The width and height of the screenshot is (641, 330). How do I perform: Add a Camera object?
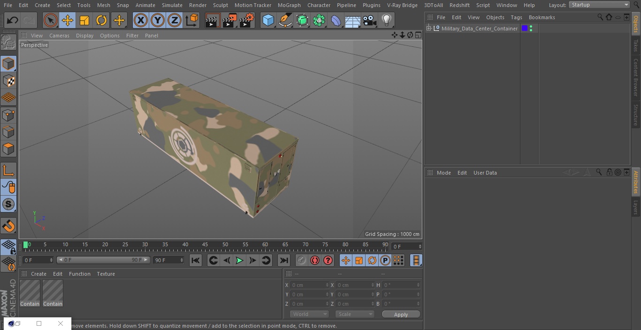click(x=370, y=21)
